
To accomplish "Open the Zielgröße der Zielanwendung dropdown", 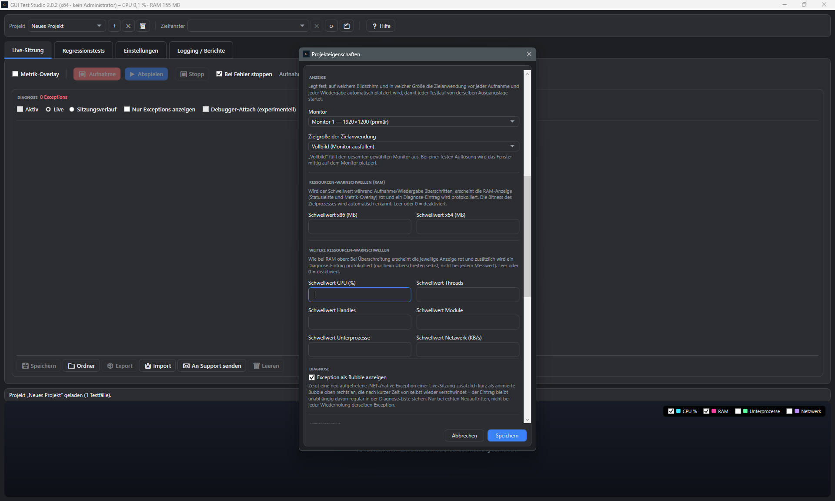I will click(x=414, y=146).
